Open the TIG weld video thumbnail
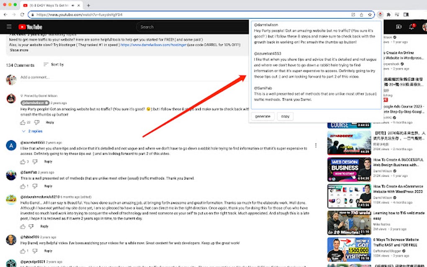The width and height of the screenshot is (427, 267). [x=349, y=223]
